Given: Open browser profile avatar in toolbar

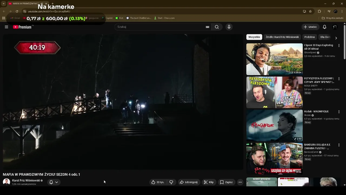Looking at the screenshot, I should click(x=335, y=11).
